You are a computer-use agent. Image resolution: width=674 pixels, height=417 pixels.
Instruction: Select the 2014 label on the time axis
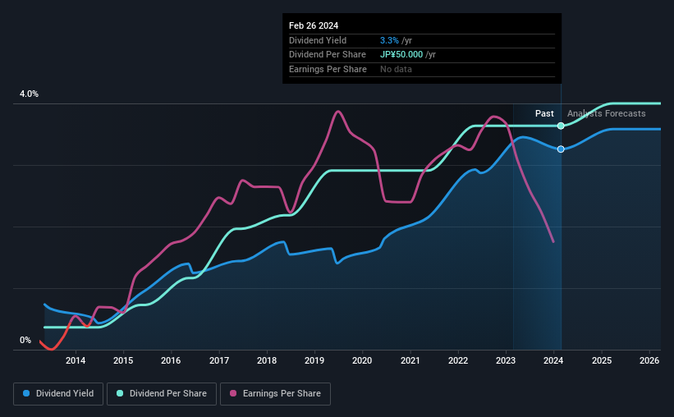coord(76,360)
